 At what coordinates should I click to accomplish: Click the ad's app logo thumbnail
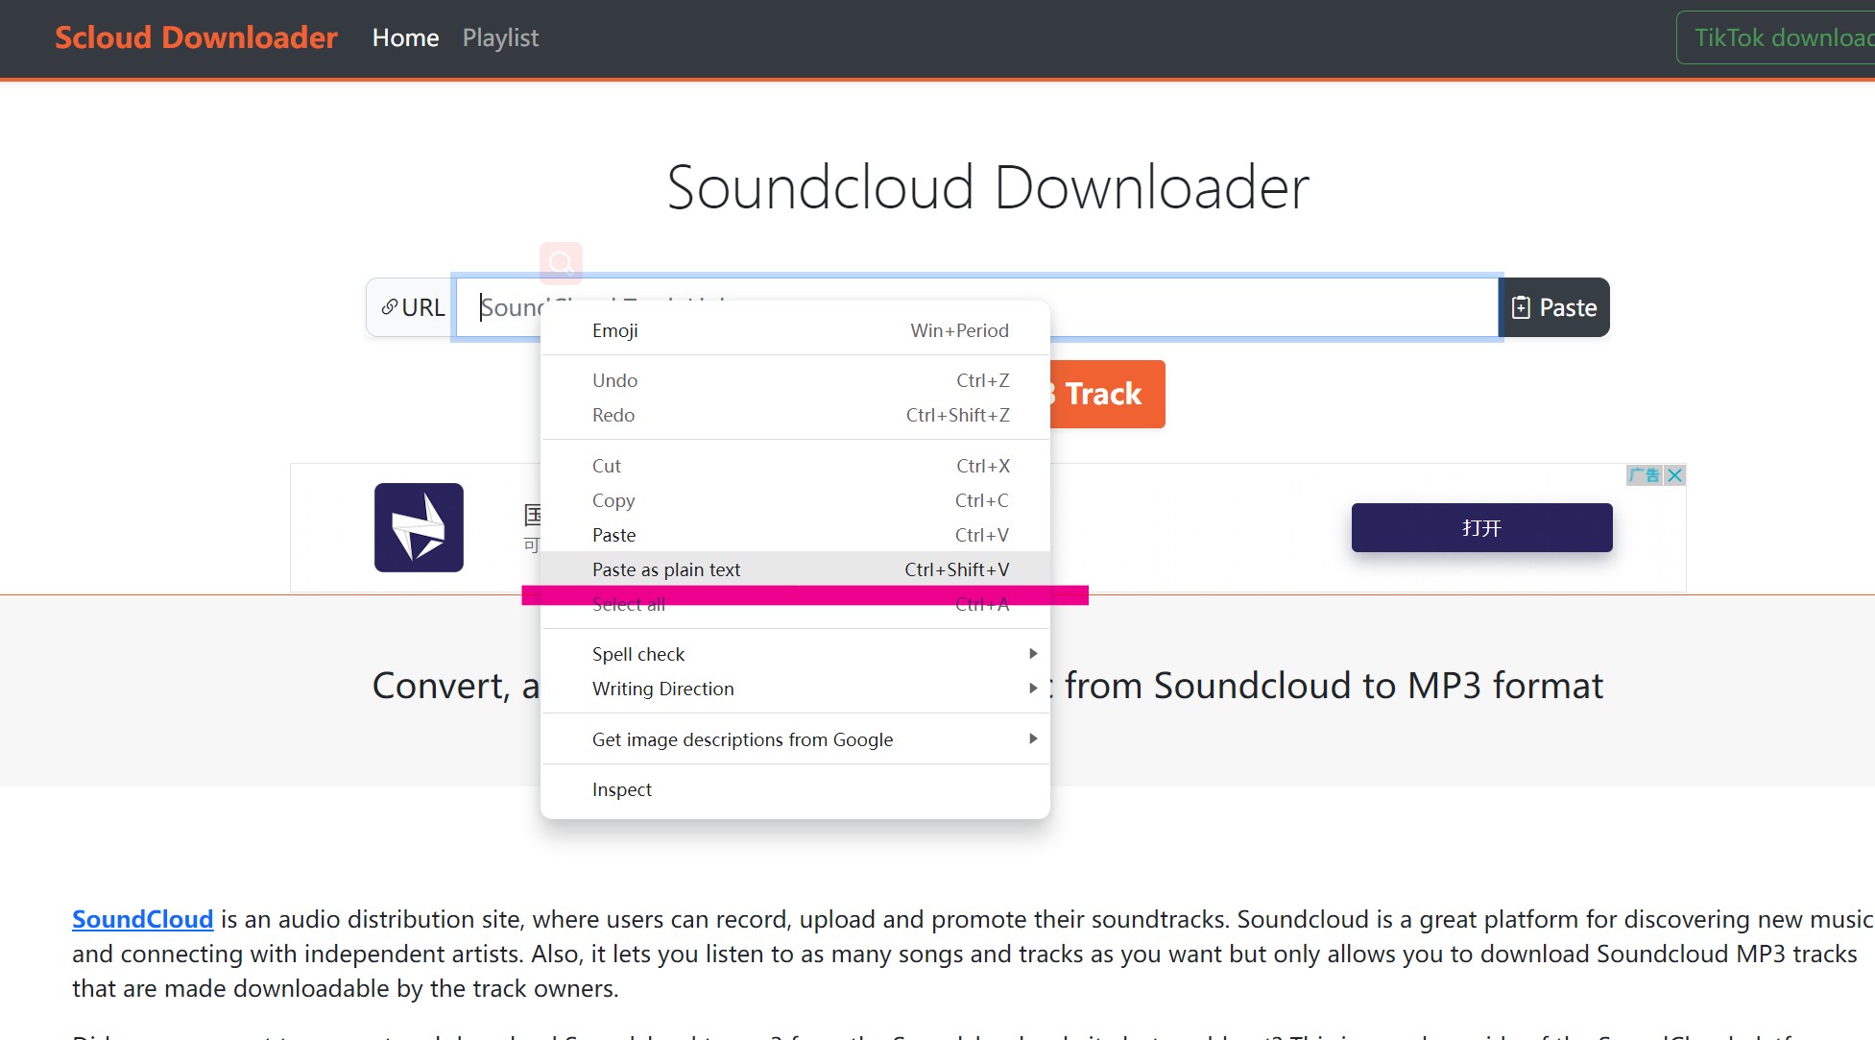[419, 527]
